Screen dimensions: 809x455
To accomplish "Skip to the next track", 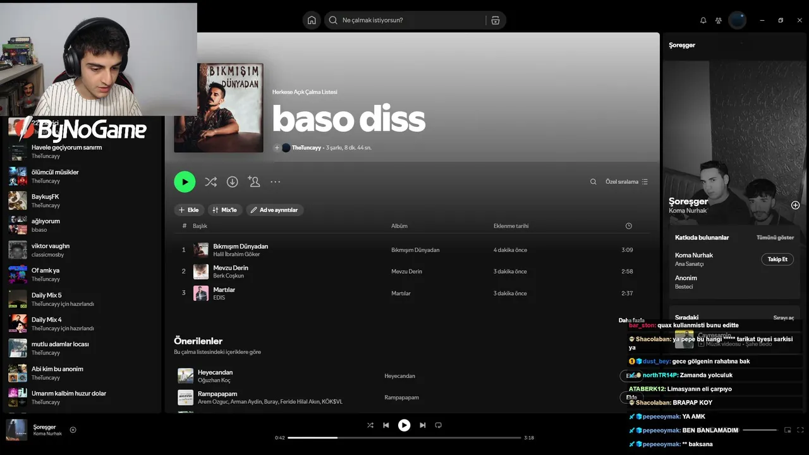I will click(422, 425).
